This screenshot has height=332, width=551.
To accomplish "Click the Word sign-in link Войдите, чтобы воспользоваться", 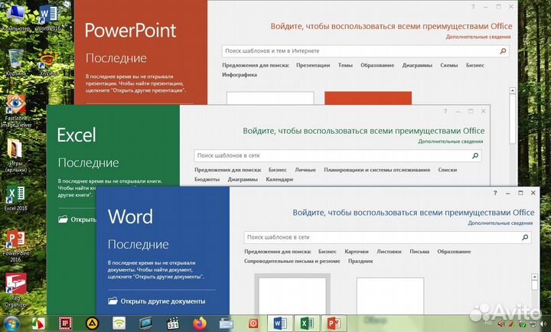I will click(x=413, y=213).
